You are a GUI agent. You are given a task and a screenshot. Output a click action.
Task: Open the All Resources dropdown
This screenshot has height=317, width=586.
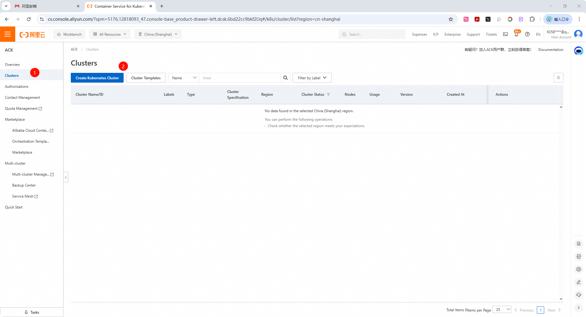point(110,34)
